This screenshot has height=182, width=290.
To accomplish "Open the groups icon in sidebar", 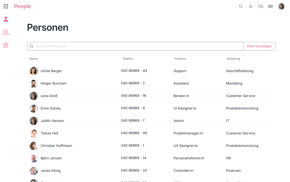I will pyautogui.click(x=6, y=32).
